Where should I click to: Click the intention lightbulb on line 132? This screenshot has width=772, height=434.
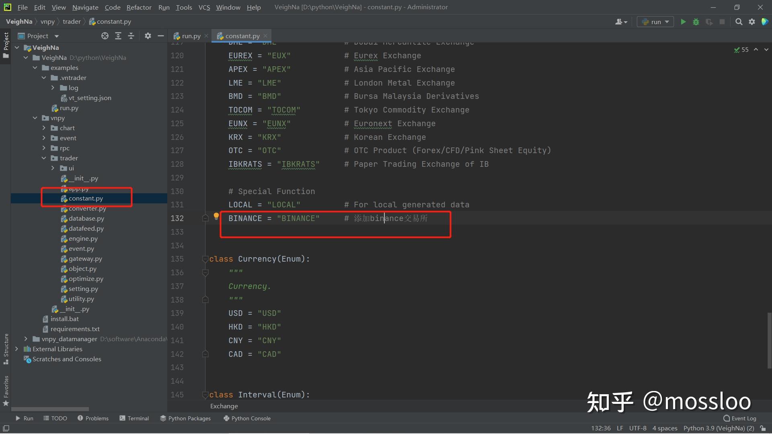coord(216,217)
